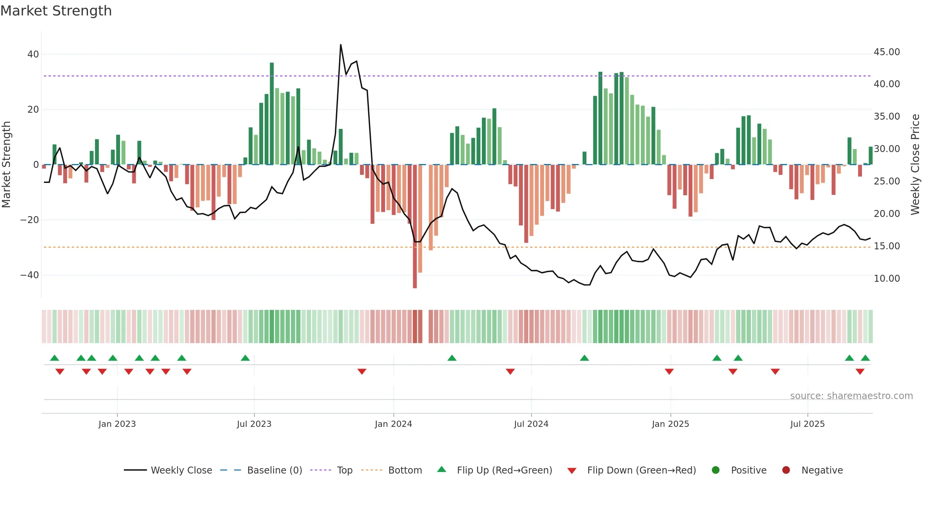Screen dimensions: 926x521
Task: Toggle the Top legend entry
Action: click(331, 470)
